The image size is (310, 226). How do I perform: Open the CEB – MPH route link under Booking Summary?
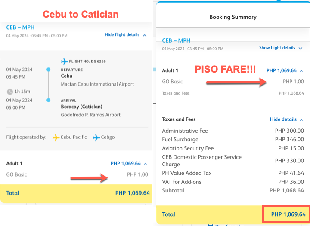pos(176,41)
